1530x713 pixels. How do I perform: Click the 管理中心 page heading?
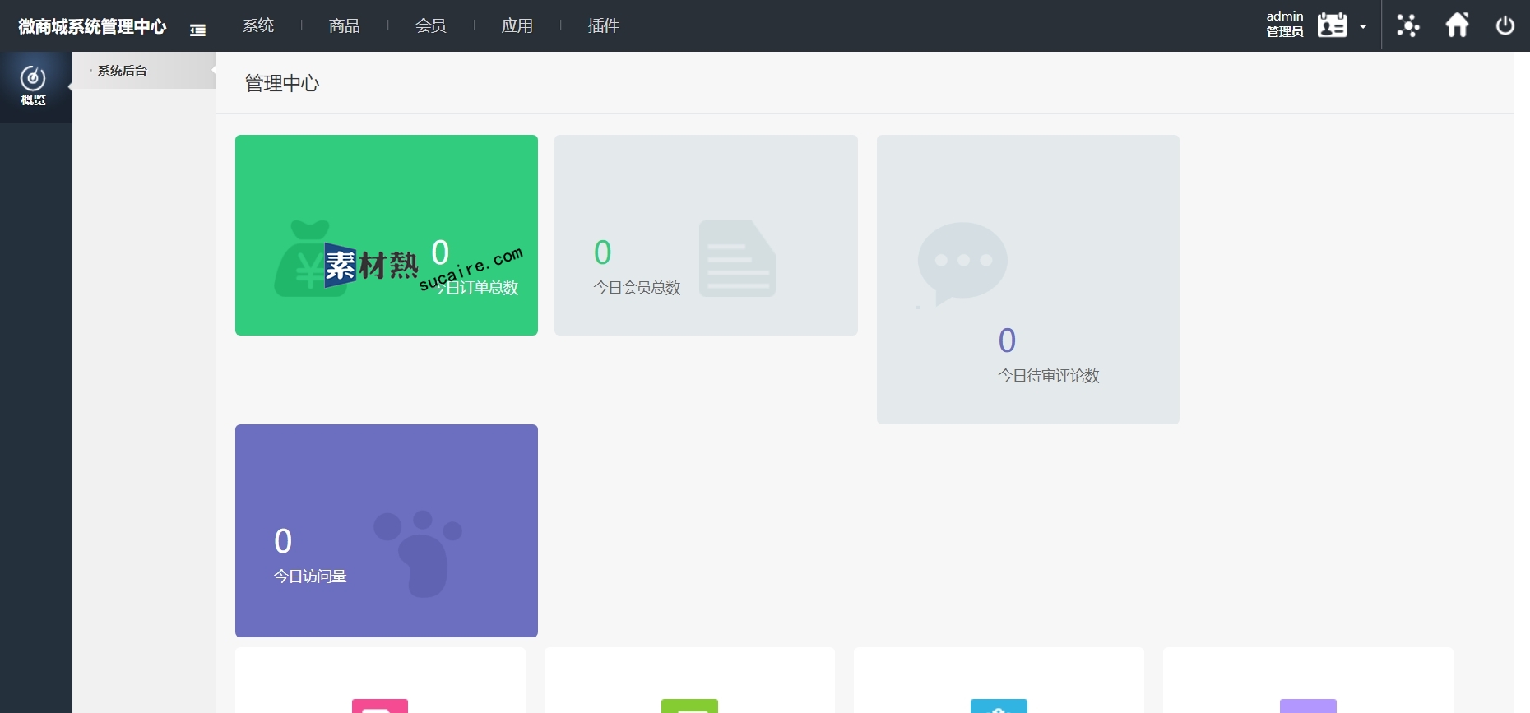[282, 83]
